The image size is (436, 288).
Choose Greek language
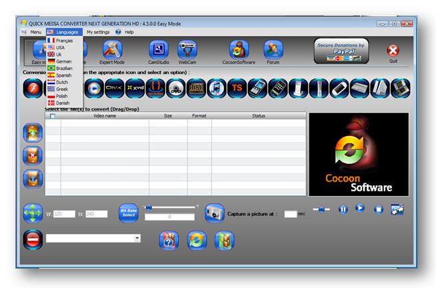click(64, 89)
